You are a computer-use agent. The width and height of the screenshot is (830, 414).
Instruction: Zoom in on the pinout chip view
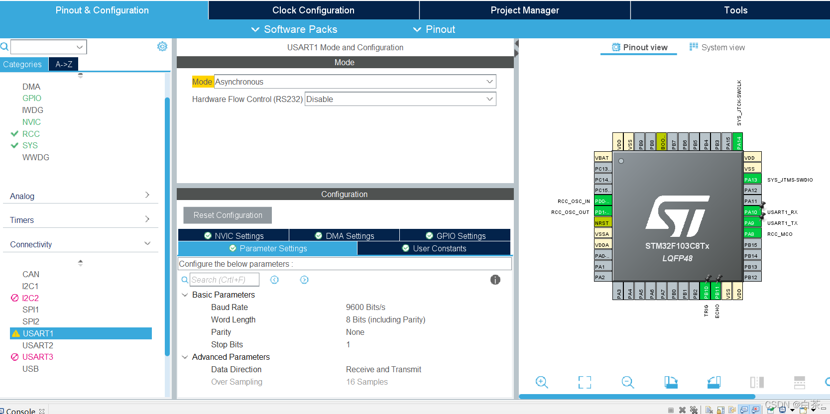[x=542, y=382]
